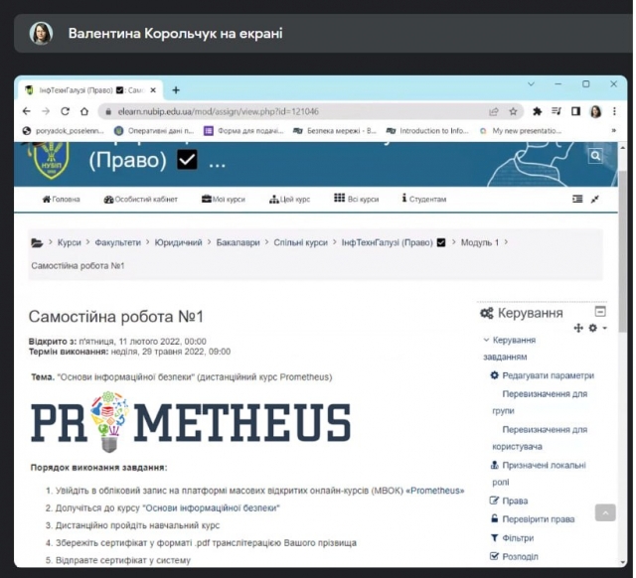Open the extensions puzzle icon
Image resolution: width=636 pixels, height=578 pixels.
[537, 111]
